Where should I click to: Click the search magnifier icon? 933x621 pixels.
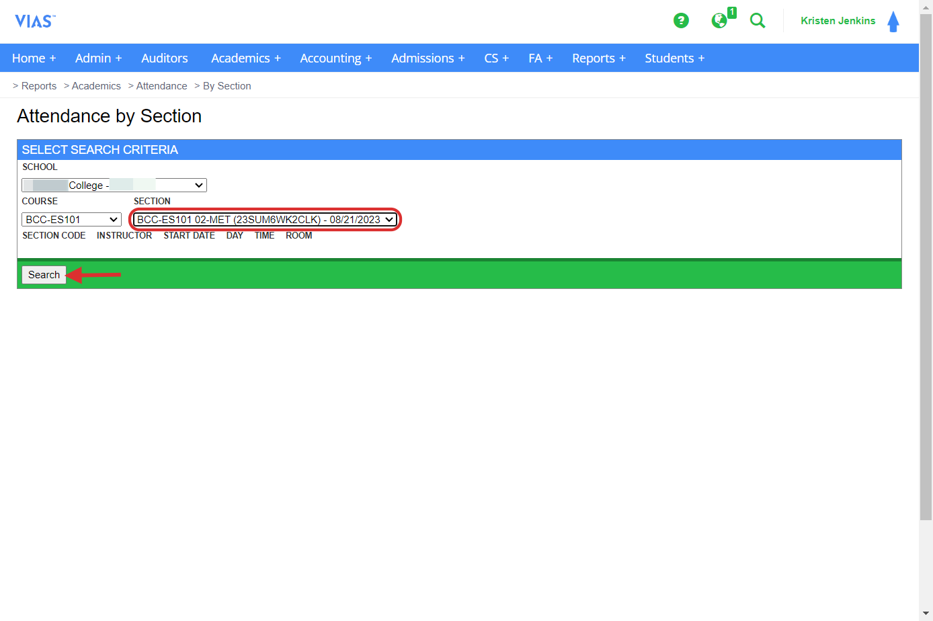pos(758,21)
